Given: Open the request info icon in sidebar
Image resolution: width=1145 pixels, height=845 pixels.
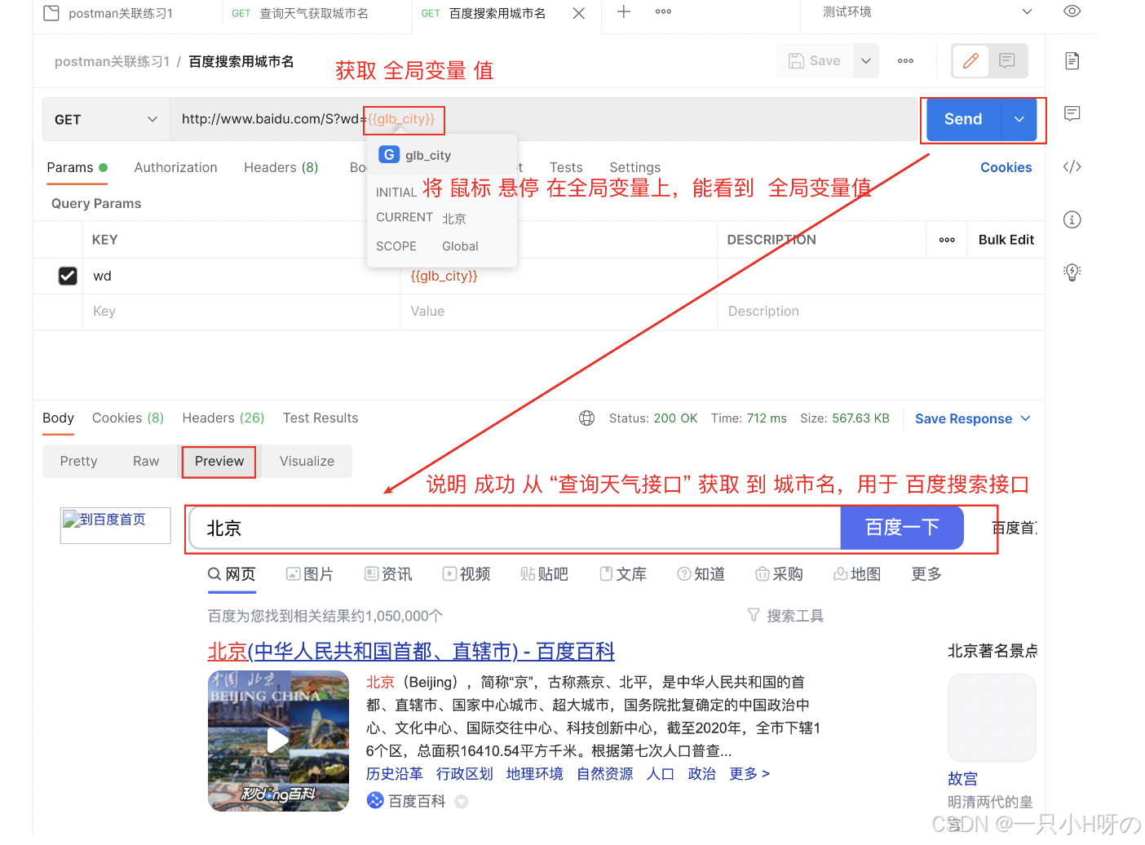Looking at the screenshot, I should [1072, 219].
